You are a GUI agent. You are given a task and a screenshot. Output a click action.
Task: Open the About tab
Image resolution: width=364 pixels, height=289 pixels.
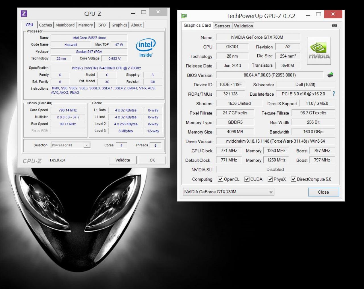pyautogui.click(x=136, y=25)
